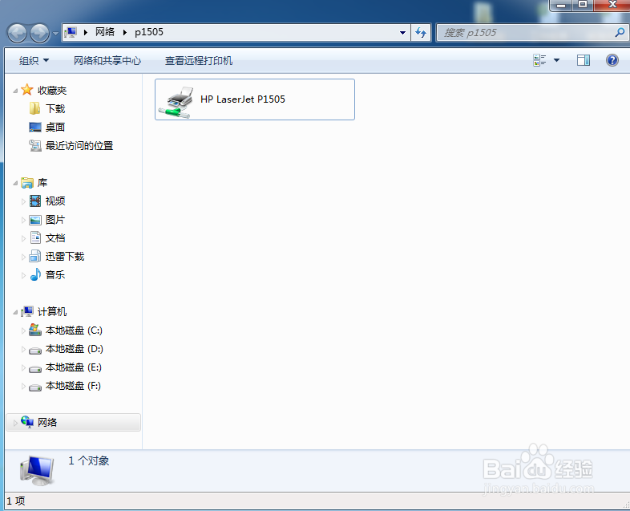The height and width of the screenshot is (511, 630).
Task: Open the 视频 library
Action: [55, 201]
